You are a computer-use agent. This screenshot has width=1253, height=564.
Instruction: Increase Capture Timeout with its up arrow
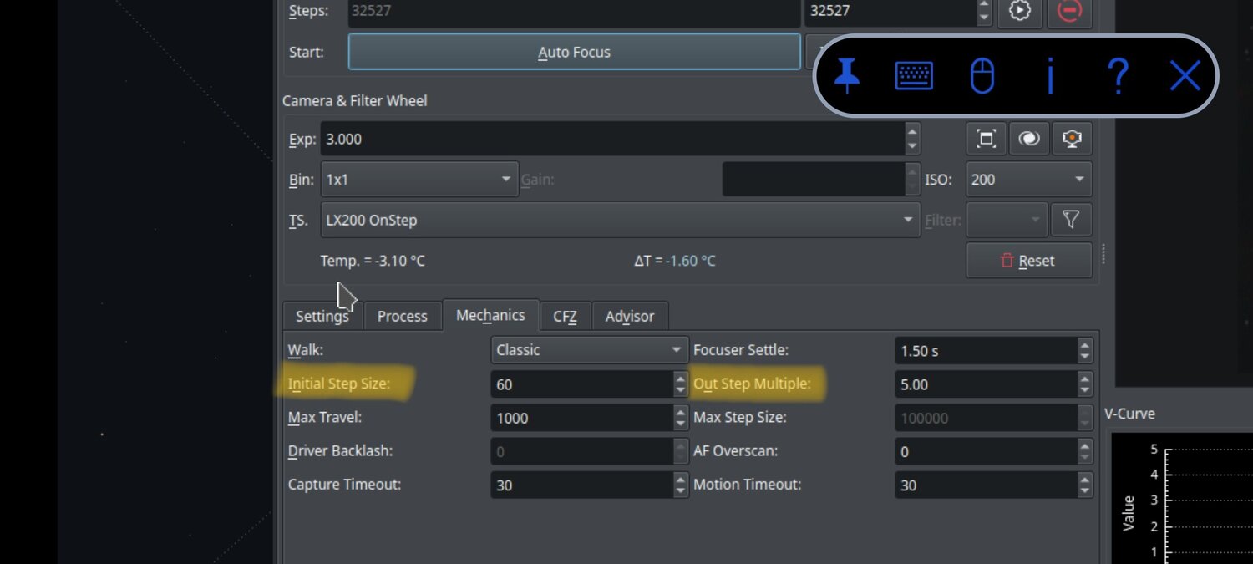point(681,478)
